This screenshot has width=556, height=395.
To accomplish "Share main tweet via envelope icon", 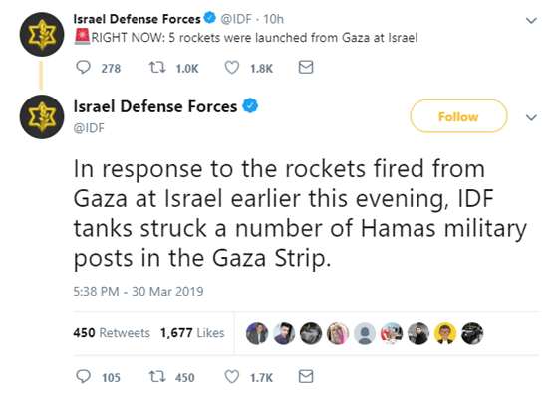I will click(x=306, y=377).
